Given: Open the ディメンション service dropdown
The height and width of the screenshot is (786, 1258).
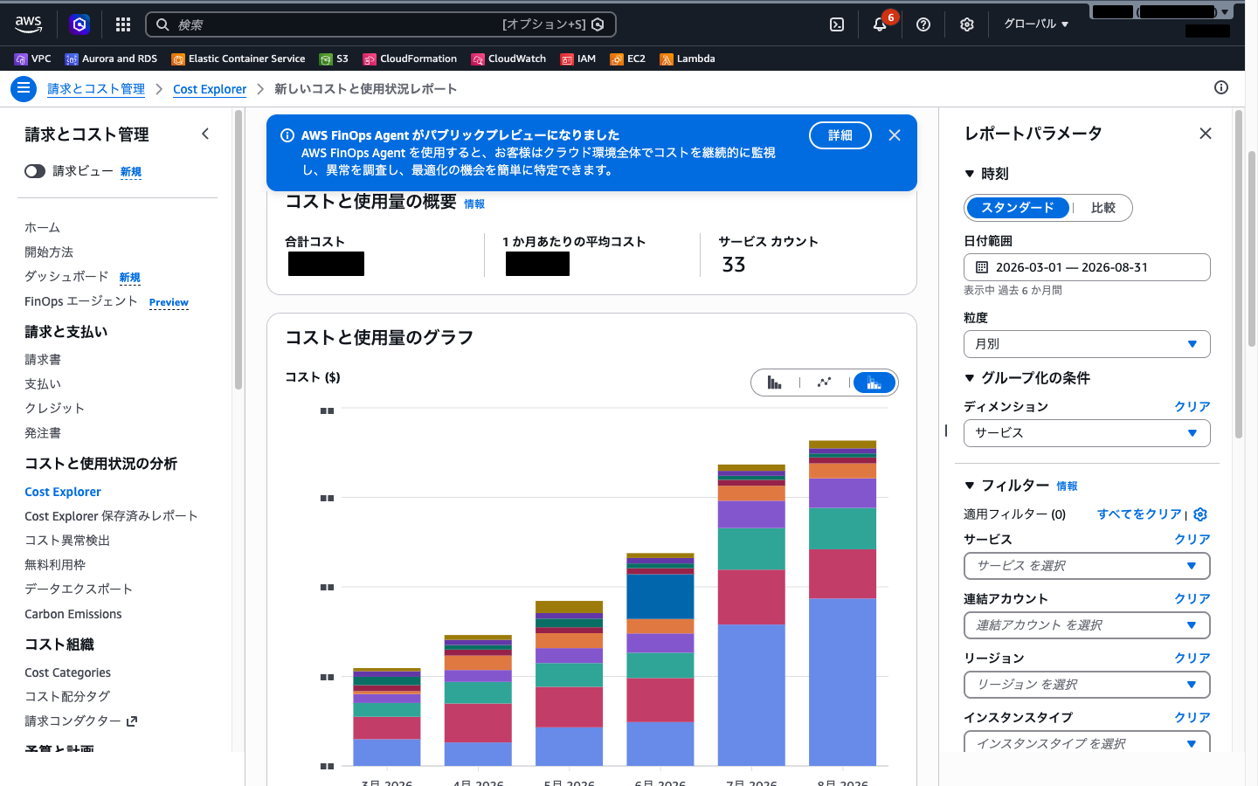Looking at the screenshot, I should (x=1087, y=433).
